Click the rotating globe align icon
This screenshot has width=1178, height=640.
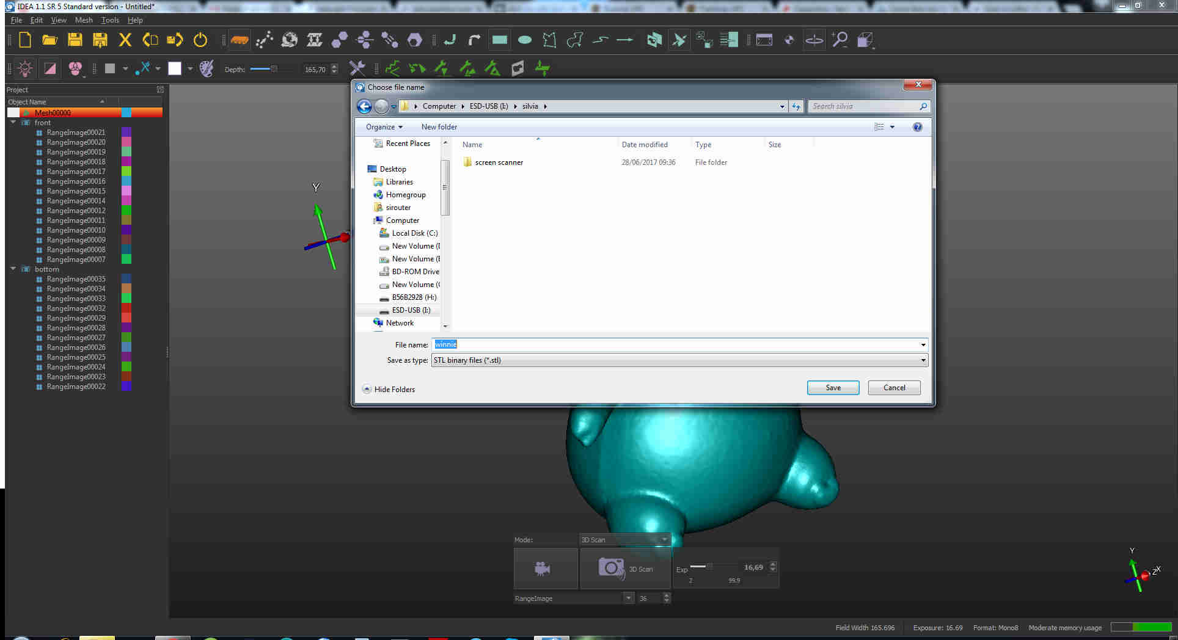tap(289, 40)
